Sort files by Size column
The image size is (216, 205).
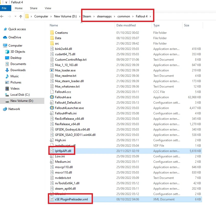click(x=187, y=25)
